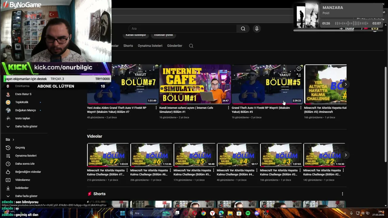This screenshot has height=218, width=388.
Task: Open the Internet Cafe Simulator Bölüm#1 thumbnail
Action: tap(195, 84)
